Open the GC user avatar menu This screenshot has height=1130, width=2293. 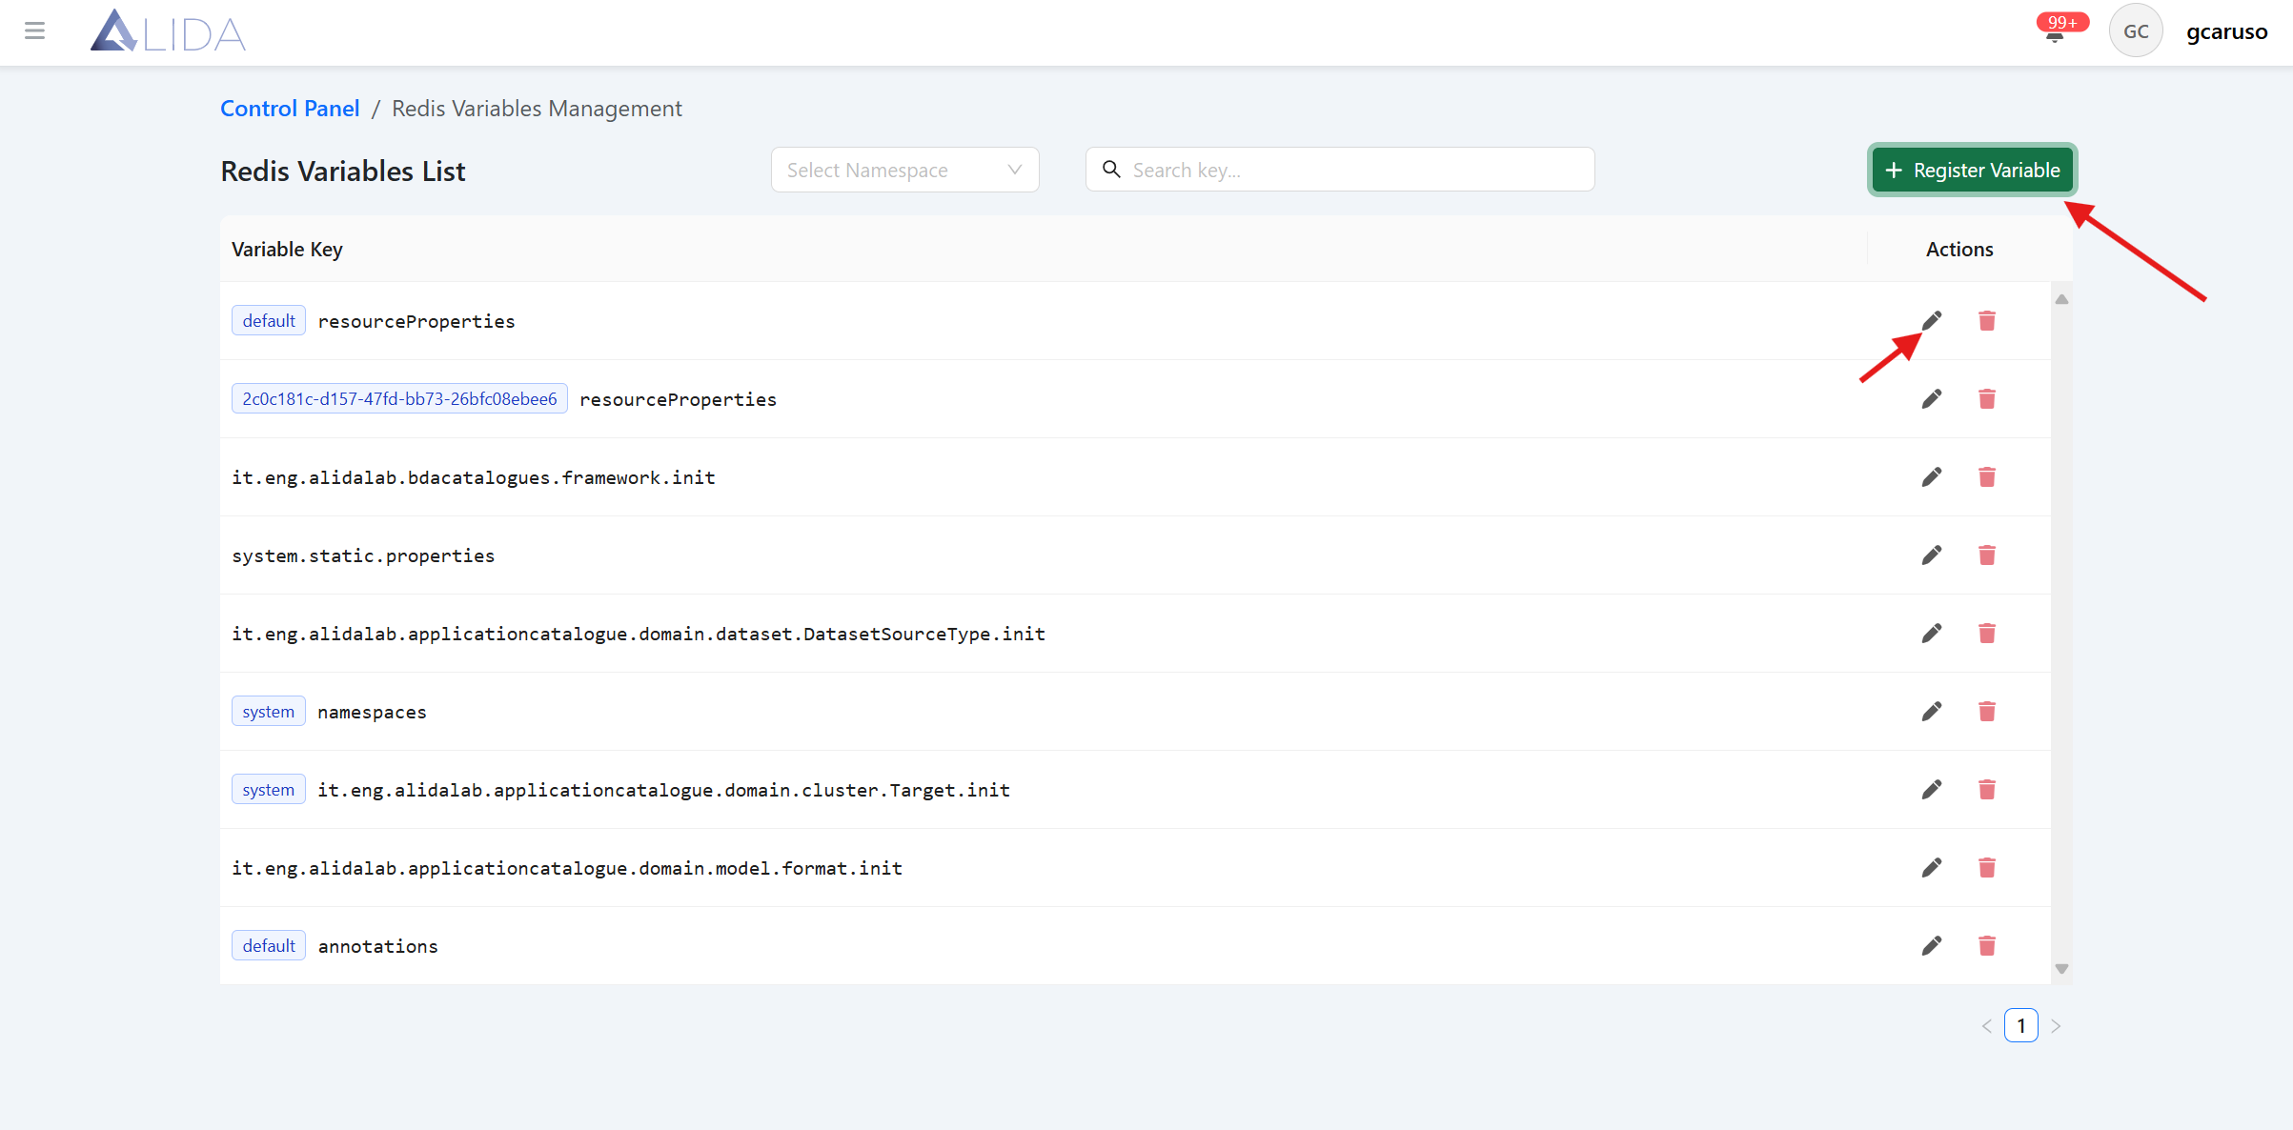click(x=2136, y=31)
